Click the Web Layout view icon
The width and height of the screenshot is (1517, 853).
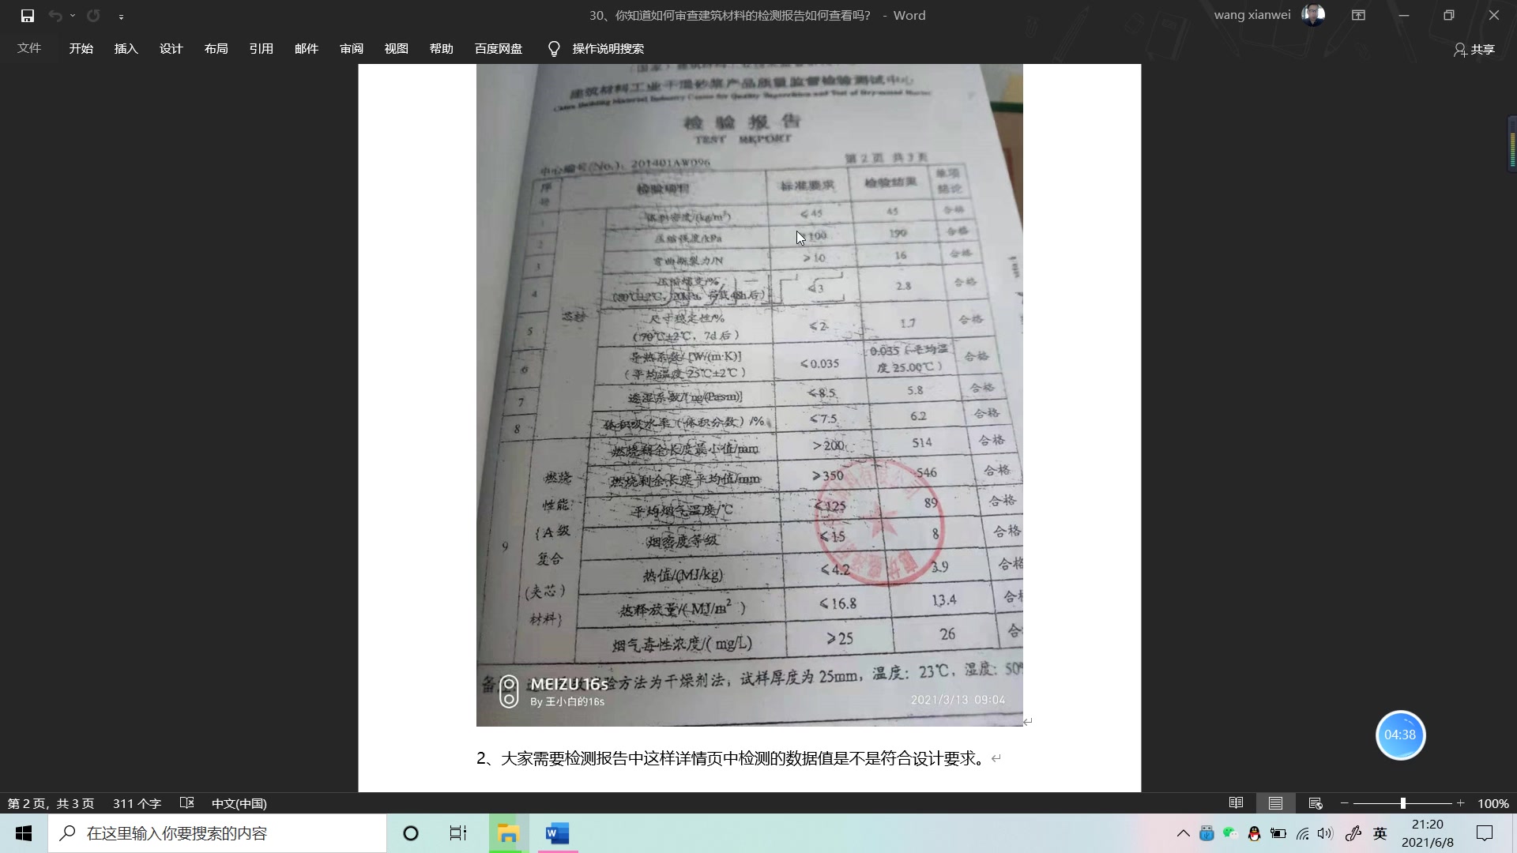[x=1315, y=802]
